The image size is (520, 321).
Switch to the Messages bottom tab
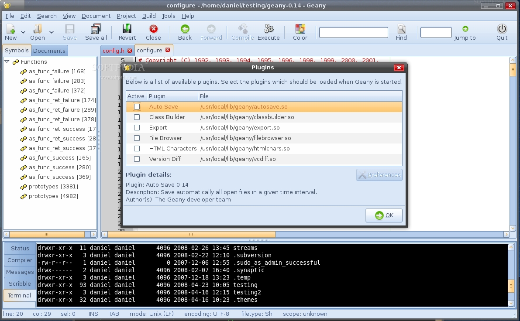click(20, 272)
